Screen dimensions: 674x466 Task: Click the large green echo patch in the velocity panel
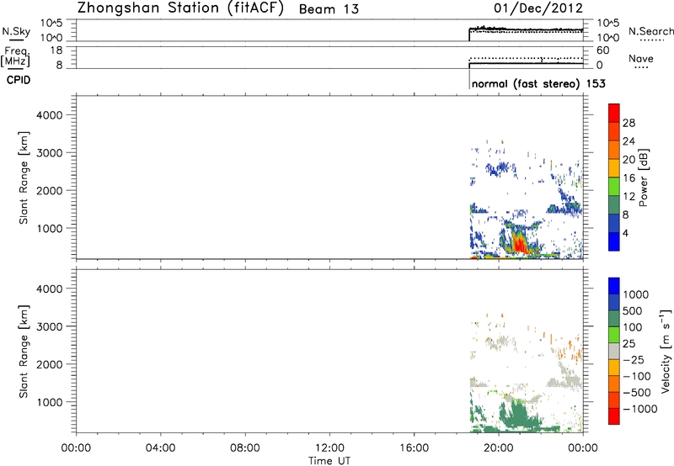(x=518, y=417)
